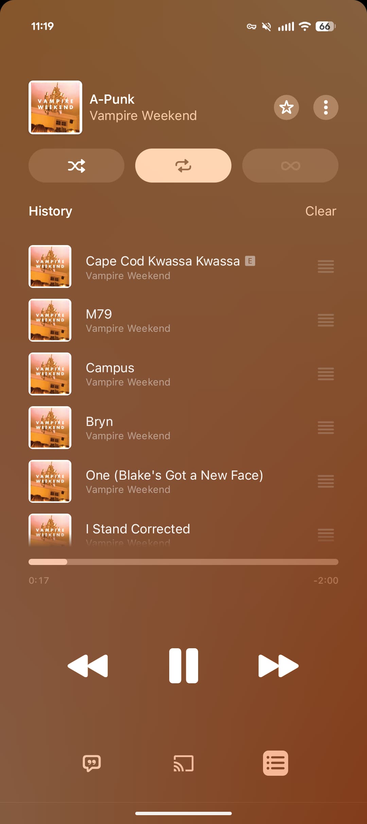
Task: Skip to the next track
Action: 279,666
